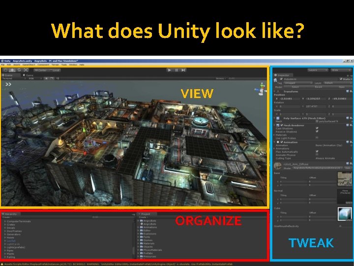The width and height of the screenshot is (354, 266).
Task: Click the Model Open button
Action: 342,87
